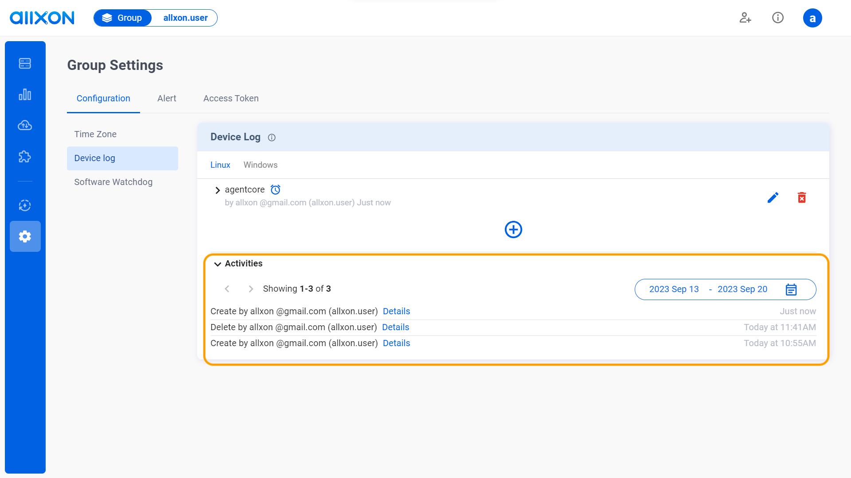Click the Group toggle pill in header

point(123,18)
